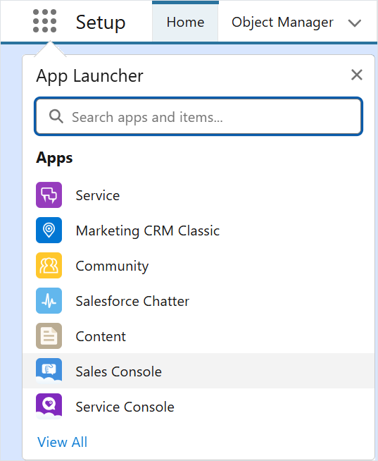Expand the Object Manager dropdown chevron
Screen dimensions: 378x461
(x=355, y=23)
